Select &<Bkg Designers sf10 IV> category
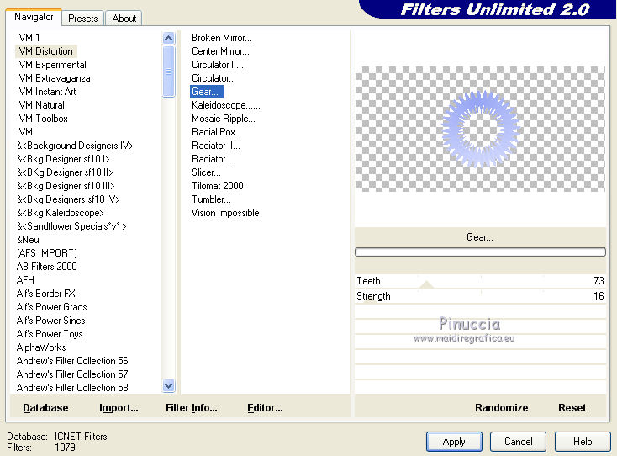Image resolution: width=617 pixels, height=456 pixels. 68,199
